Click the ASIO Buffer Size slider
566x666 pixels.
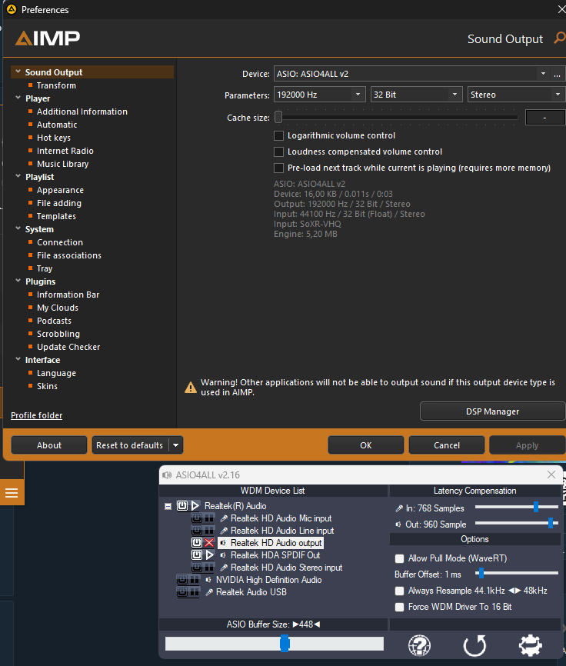(284, 644)
